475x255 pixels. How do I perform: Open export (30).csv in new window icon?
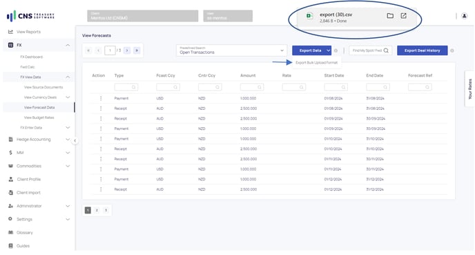[403, 16]
